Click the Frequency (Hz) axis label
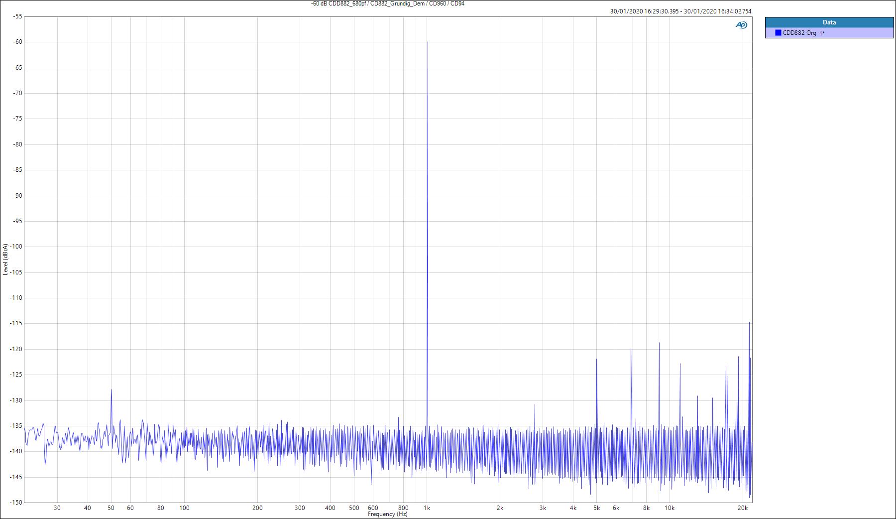 coord(387,514)
